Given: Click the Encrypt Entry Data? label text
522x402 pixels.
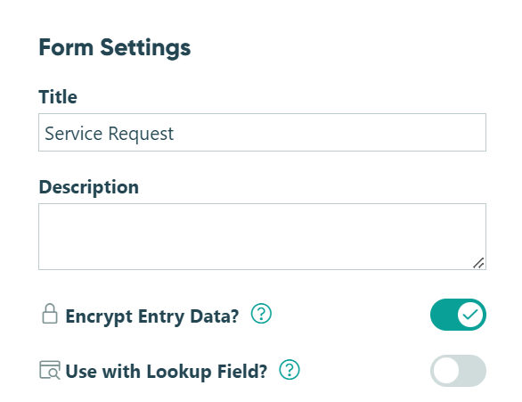Looking at the screenshot, I should (152, 316).
